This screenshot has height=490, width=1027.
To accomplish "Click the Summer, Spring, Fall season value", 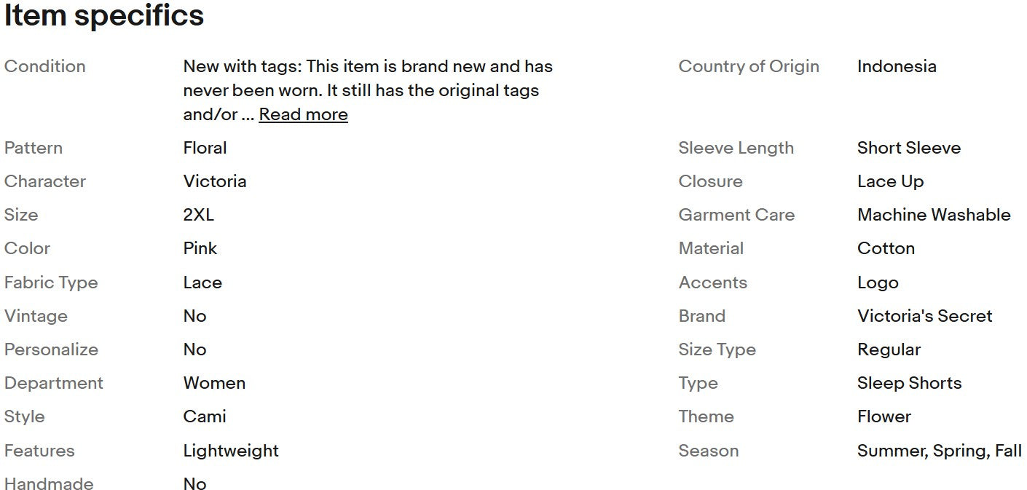I will coord(939,451).
